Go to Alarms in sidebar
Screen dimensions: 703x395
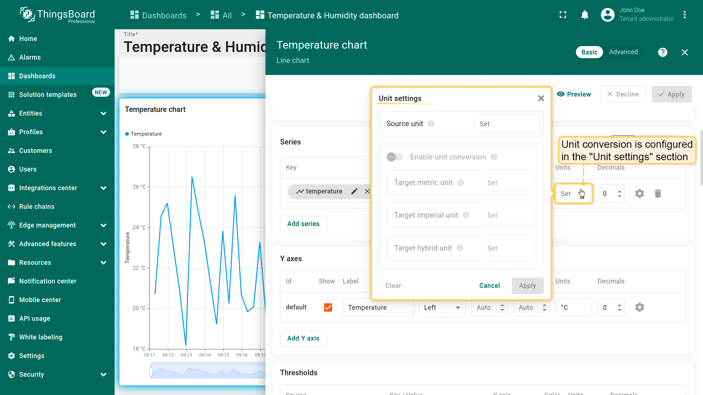pos(30,57)
